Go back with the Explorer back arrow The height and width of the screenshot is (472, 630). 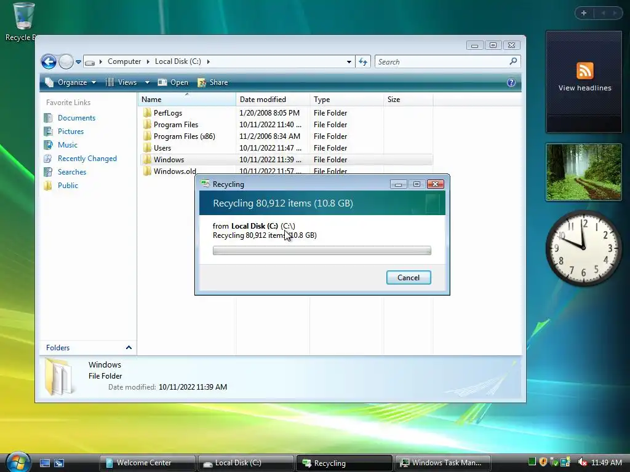coord(49,62)
